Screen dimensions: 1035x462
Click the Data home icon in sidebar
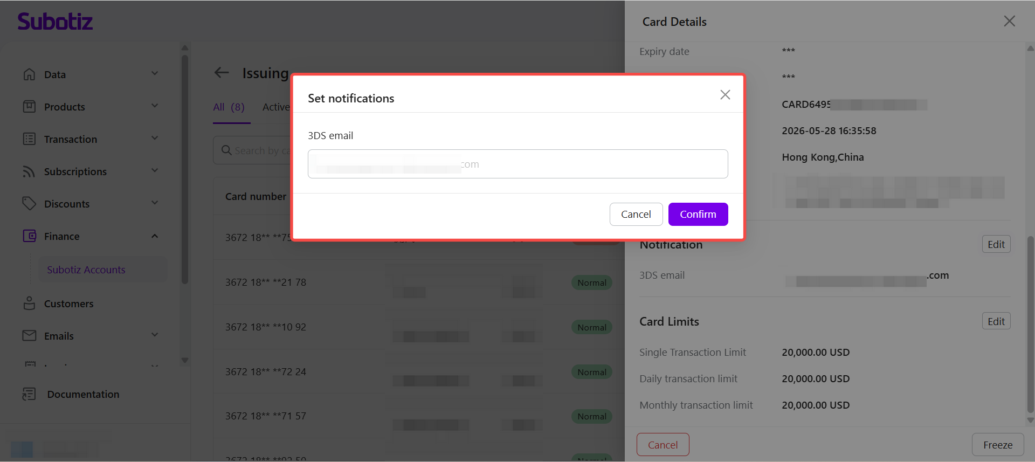(29, 74)
